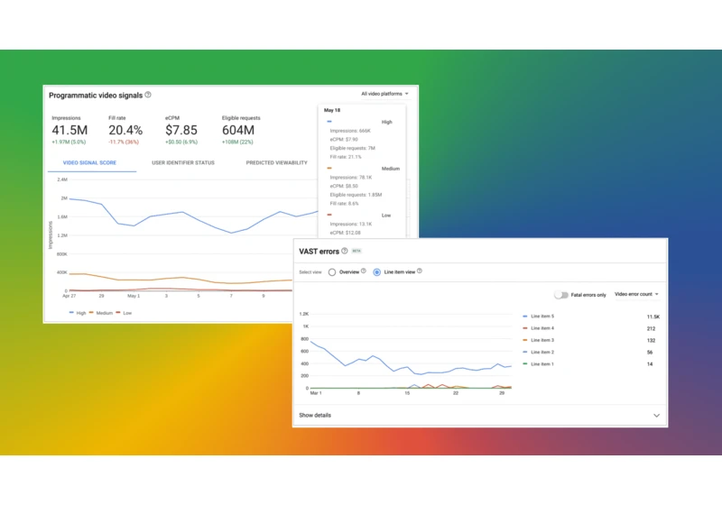Open the Video error count dropdown
Viewport: 722px width, 505px height.
click(x=636, y=294)
